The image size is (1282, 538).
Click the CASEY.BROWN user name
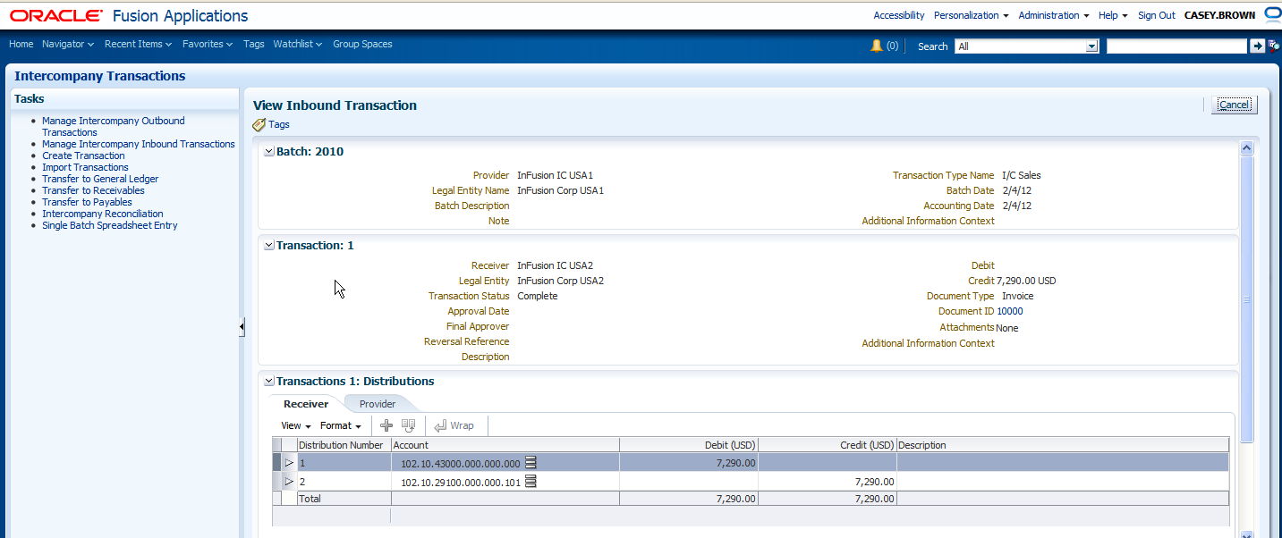tap(1220, 15)
